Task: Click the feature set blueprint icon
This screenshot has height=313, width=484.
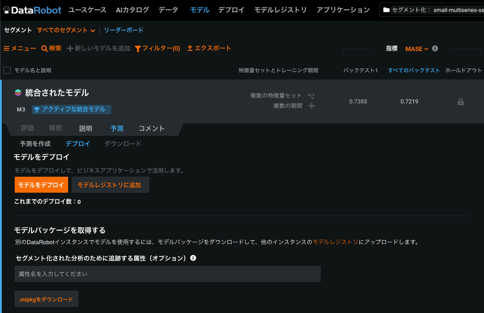Action: pos(311,96)
